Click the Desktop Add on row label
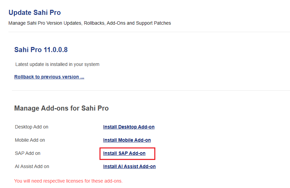 point(31,127)
